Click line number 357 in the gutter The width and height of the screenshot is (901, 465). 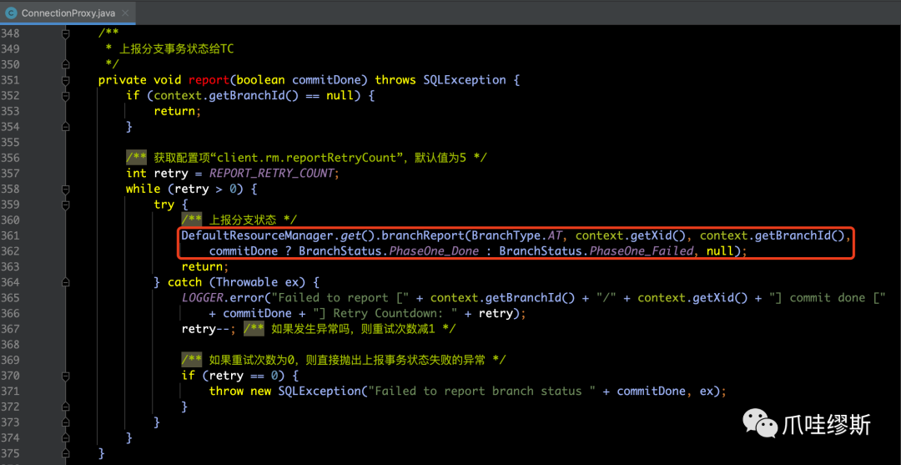click(10, 173)
